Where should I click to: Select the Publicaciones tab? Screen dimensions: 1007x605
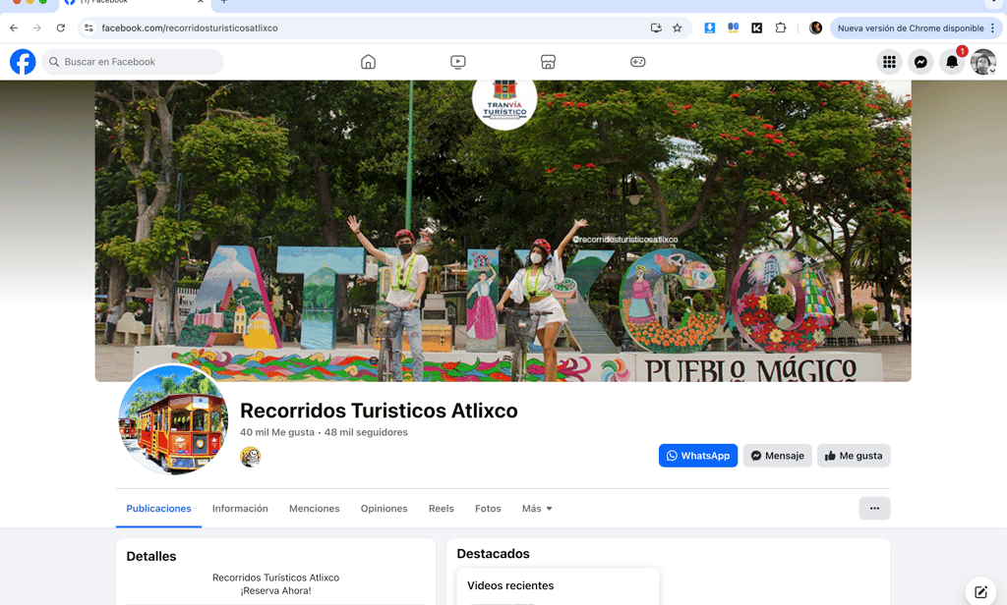point(158,508)
